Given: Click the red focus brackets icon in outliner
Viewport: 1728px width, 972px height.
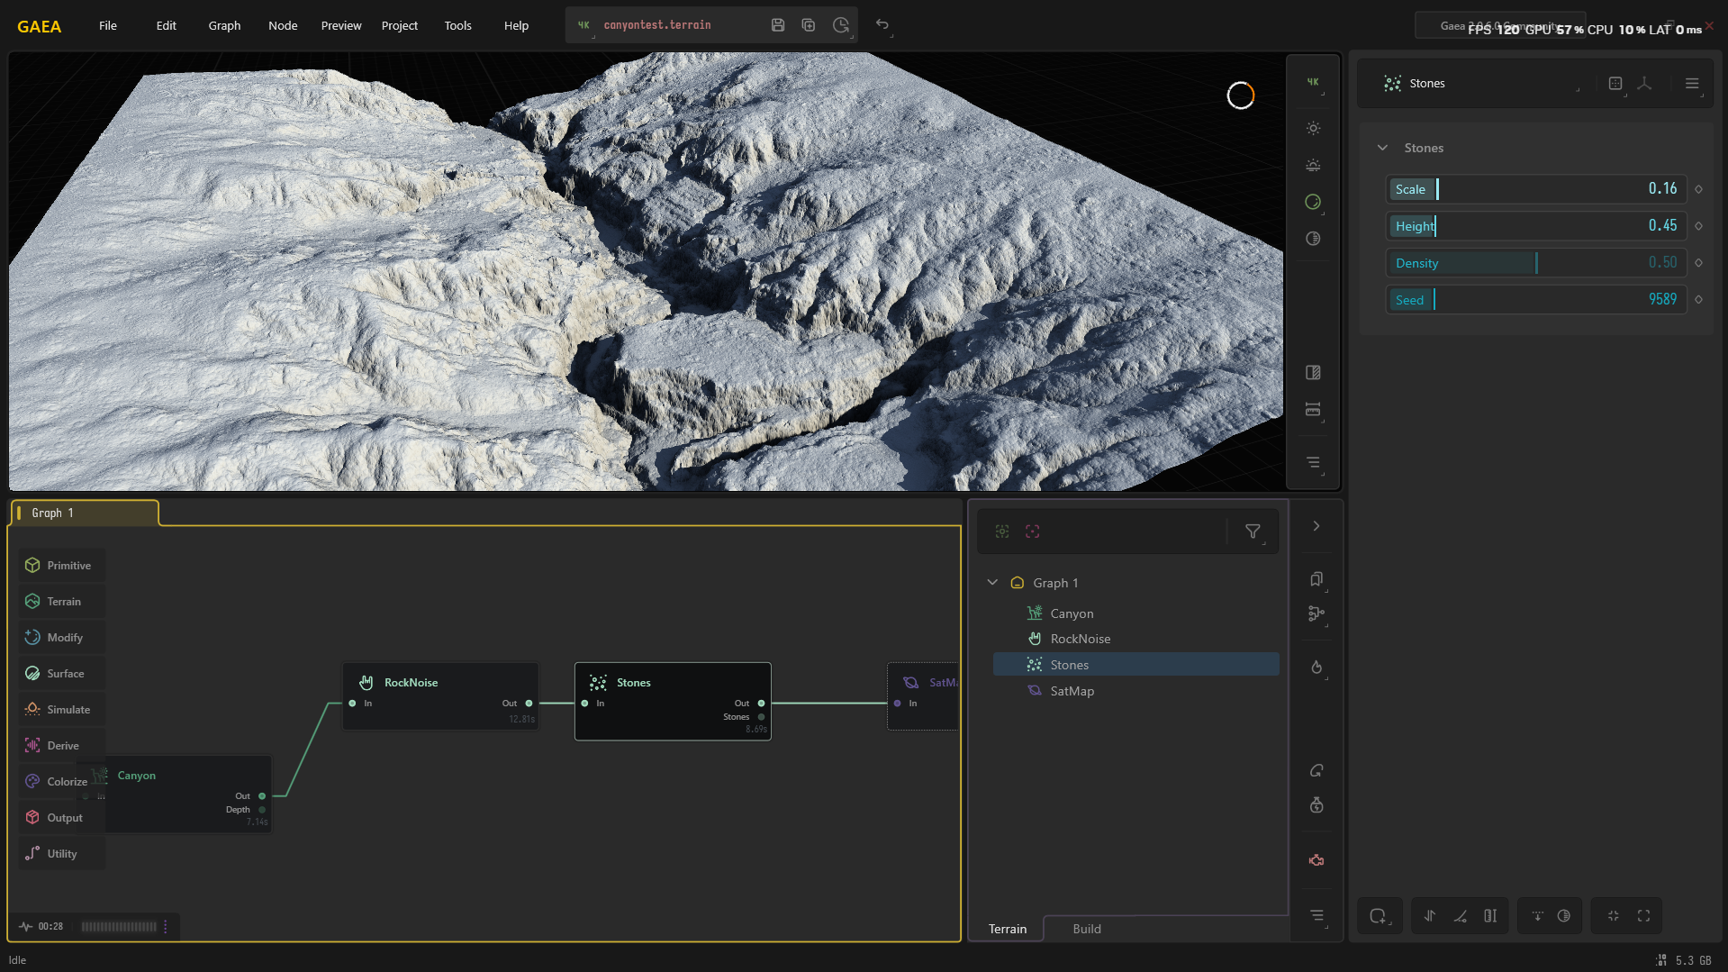Looking at the screenshot, I should 1033,531.
